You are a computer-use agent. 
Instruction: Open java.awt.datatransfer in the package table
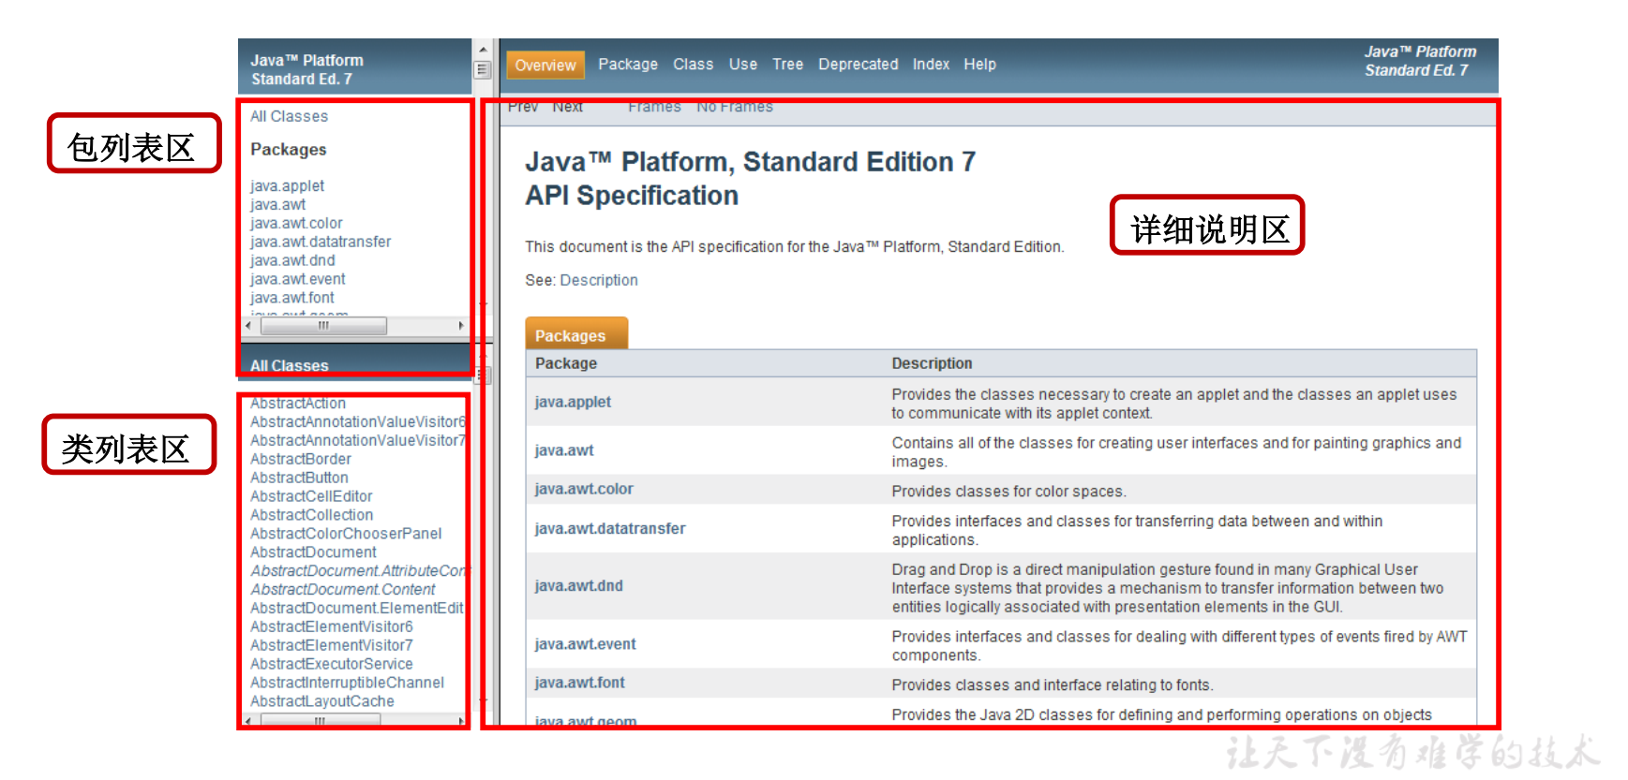610,529
